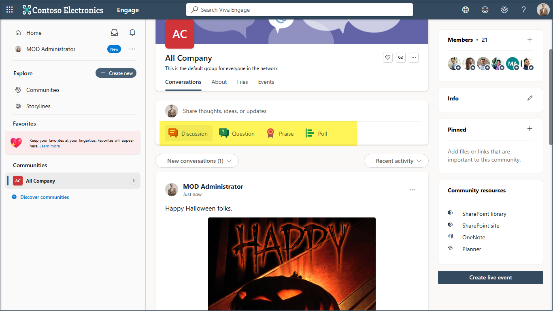Select the Poll post type
The height and width of the screenshot is (311, 553).
316,134
